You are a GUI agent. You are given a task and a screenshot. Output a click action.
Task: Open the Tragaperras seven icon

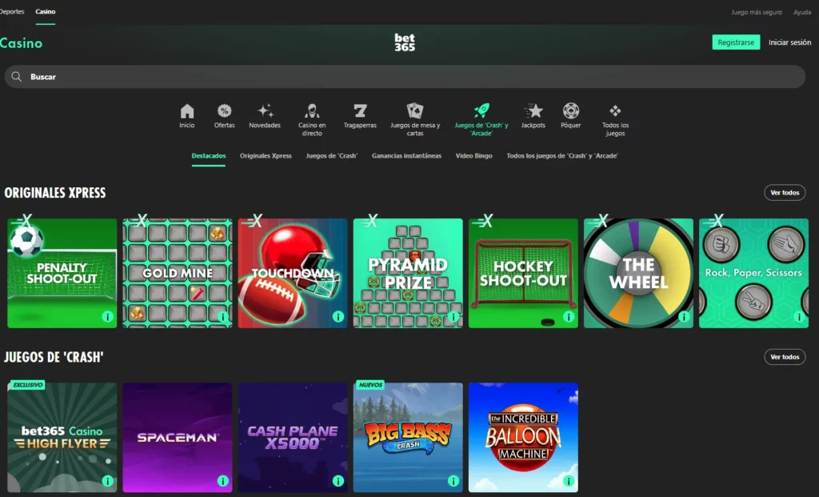coord(360,110)
